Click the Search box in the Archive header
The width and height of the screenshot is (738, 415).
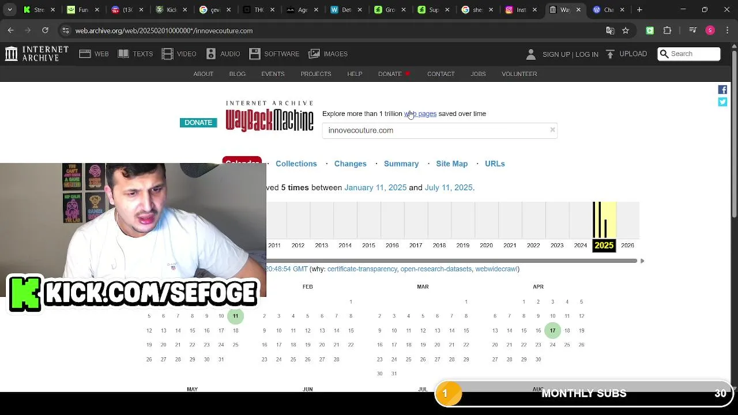click(689, 54)
